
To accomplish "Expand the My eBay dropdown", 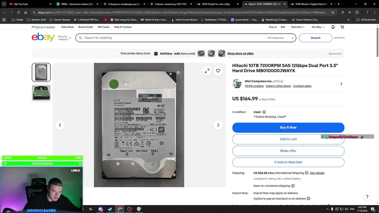I will tap(318, 27).
